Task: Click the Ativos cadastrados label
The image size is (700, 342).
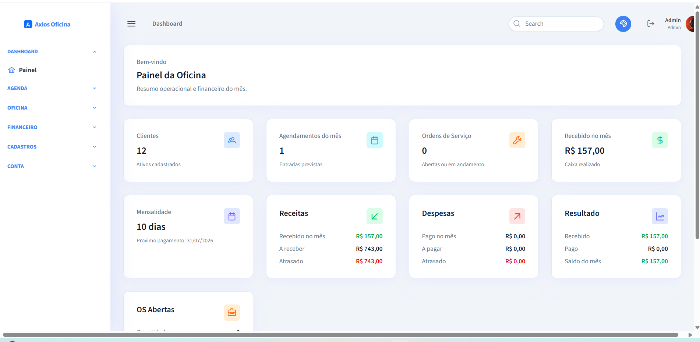Action: point(159,164)
